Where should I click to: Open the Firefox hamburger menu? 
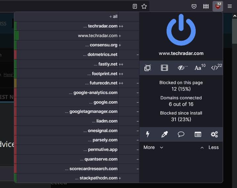(x=230, y=6)
